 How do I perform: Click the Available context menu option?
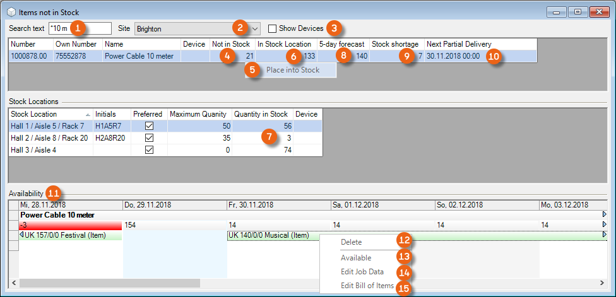tap(356, 257)
